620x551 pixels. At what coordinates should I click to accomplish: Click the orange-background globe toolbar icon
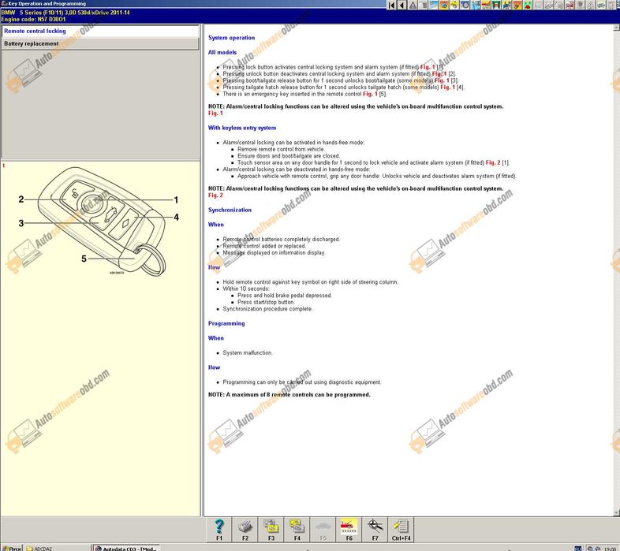(444, 6)
